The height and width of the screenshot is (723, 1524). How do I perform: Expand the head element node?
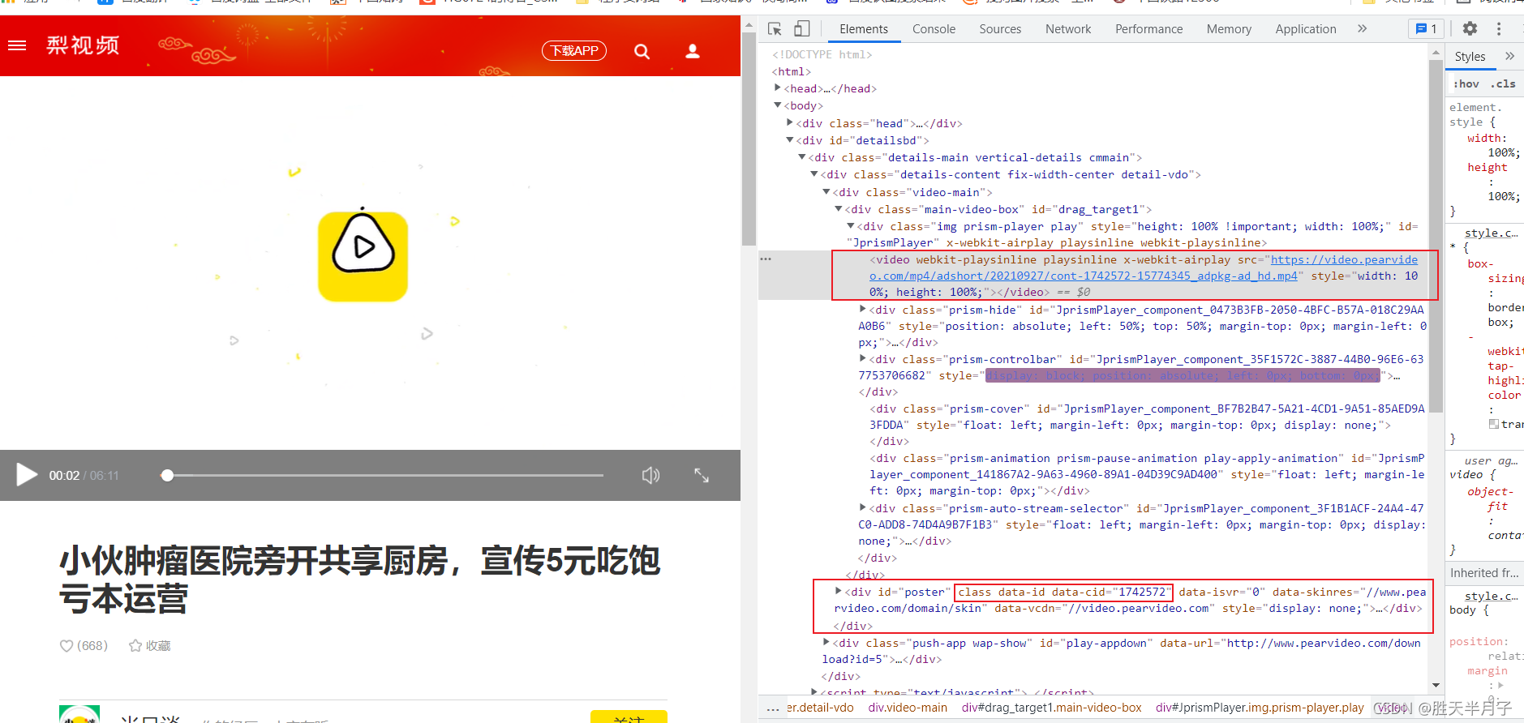click(778, 88)
